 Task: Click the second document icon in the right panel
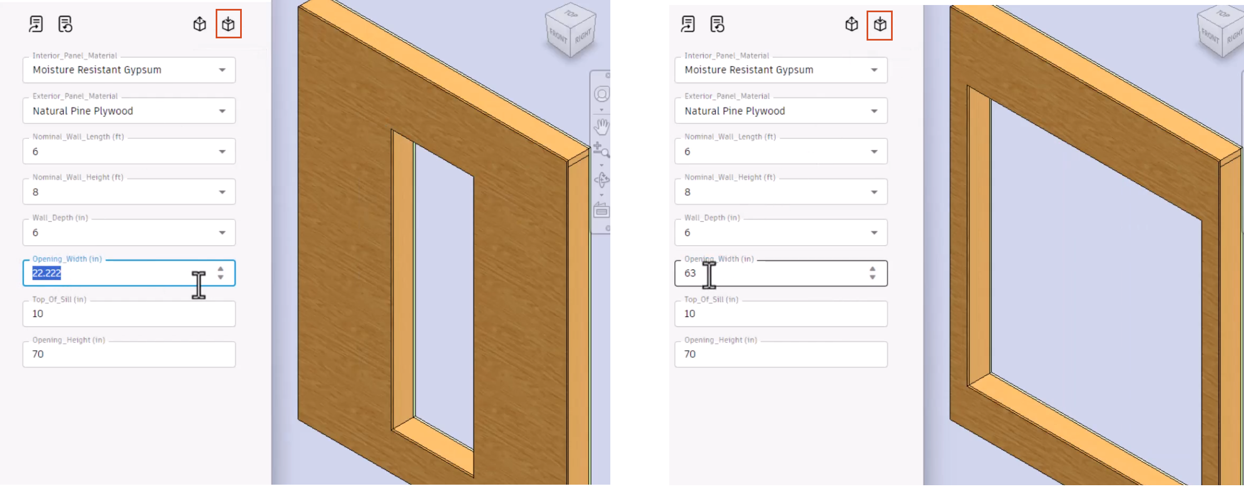(717, 24)
